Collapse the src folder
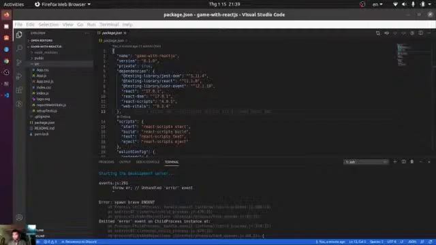Screen dimensions: 436x245 [37, 64]
